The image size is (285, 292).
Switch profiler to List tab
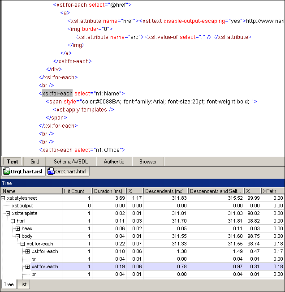click(x=23, y=284)
